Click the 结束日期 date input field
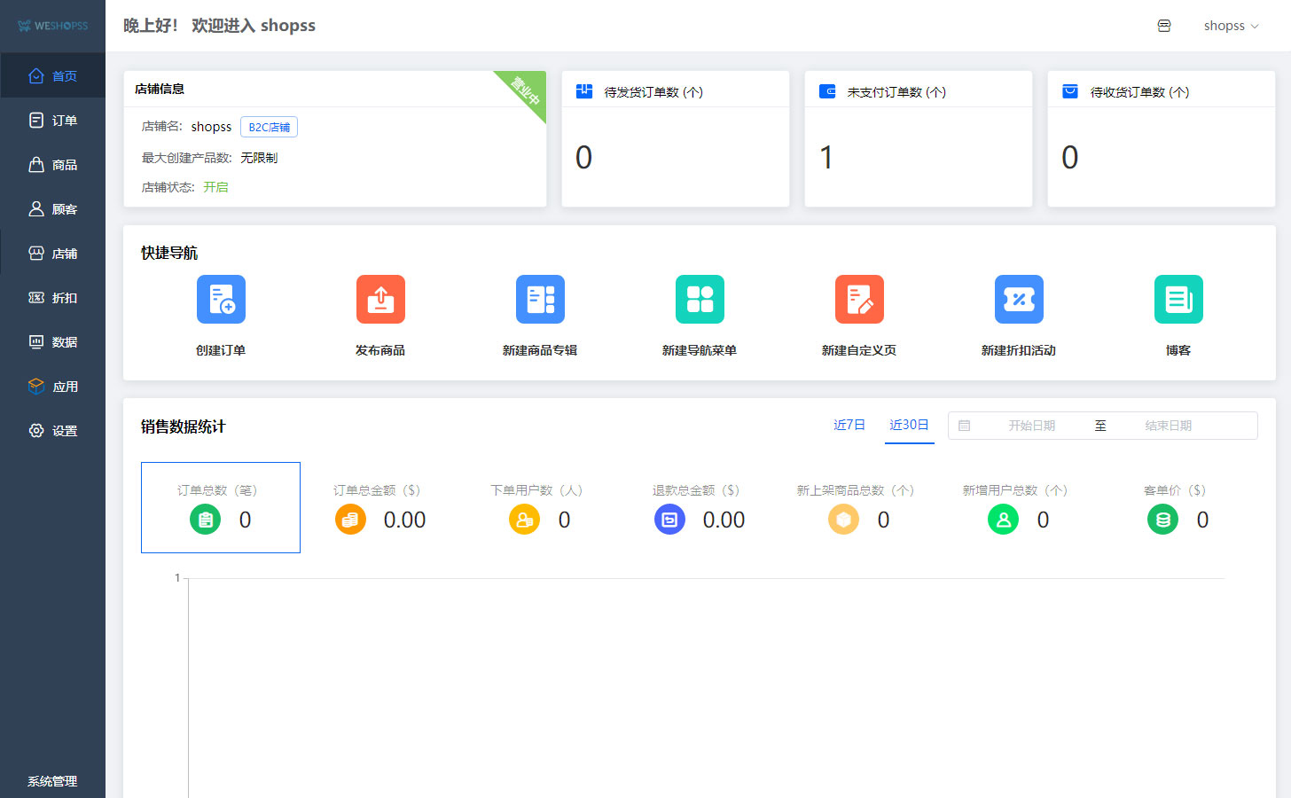Viewport: 1291px width, 798px height. [x=1168, y=426]
